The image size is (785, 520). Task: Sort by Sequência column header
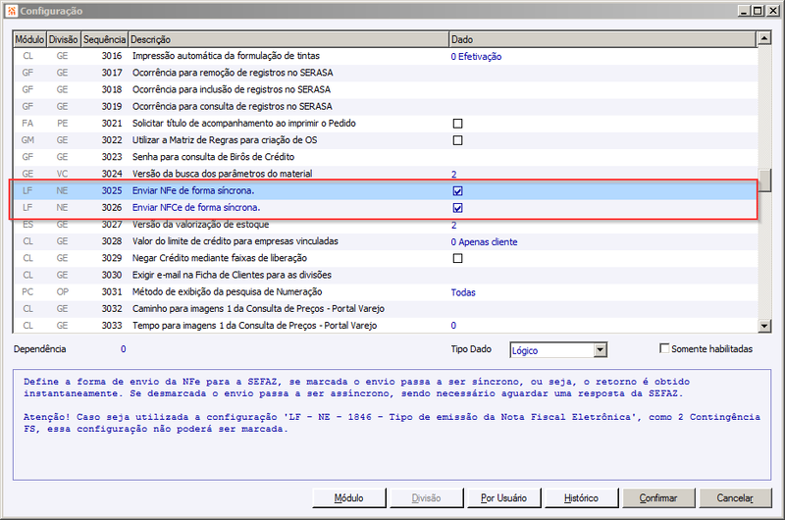[104, 39]
